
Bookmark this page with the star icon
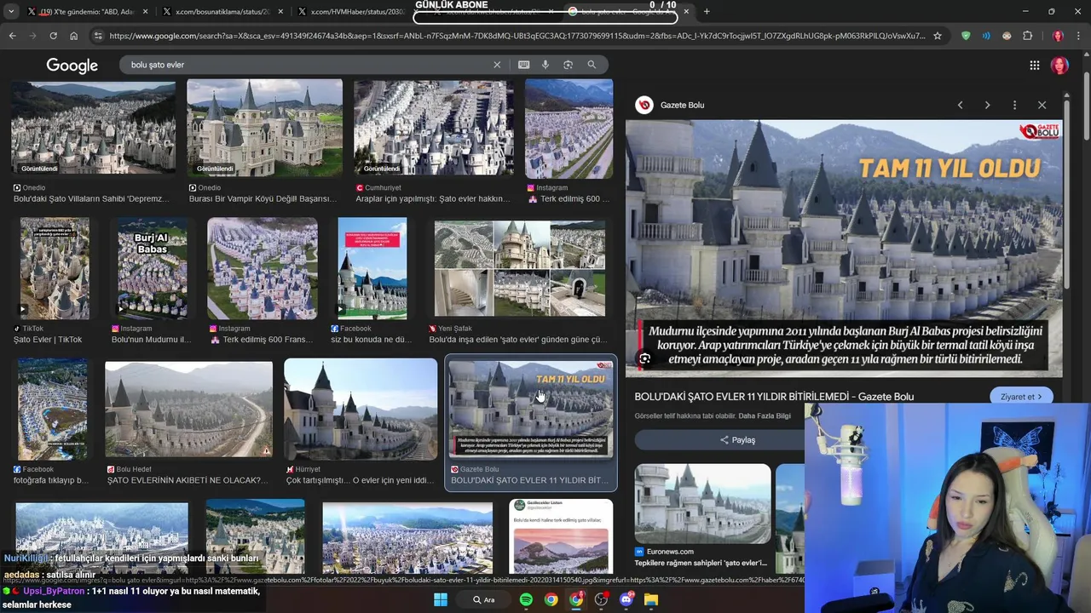(x=938, y=36)
